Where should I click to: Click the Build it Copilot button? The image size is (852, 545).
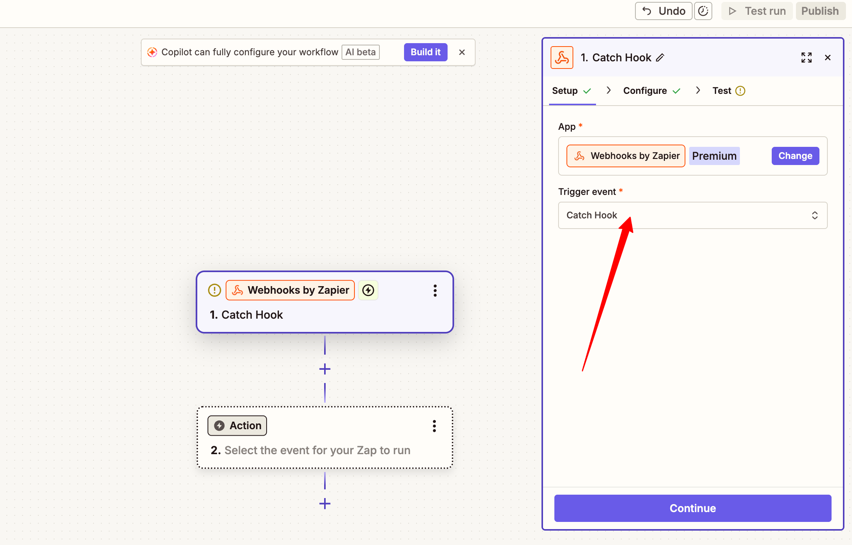coord(425,52)
